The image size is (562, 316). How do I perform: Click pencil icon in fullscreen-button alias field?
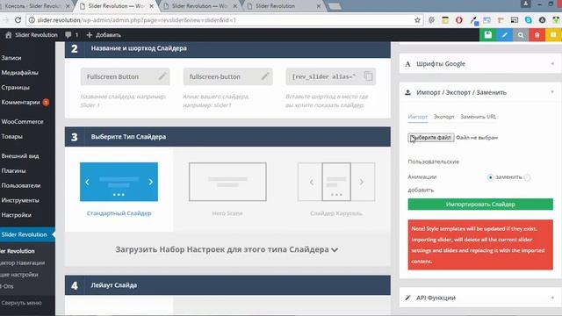click(x=265, y=76)
